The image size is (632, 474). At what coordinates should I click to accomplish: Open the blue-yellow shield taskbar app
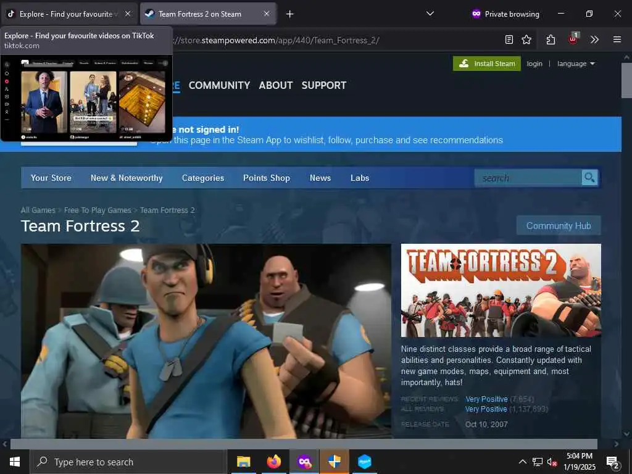334,462
